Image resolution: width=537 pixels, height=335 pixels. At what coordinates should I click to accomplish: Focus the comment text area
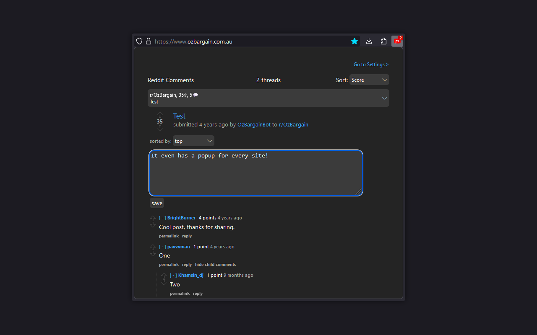[256, 173]
